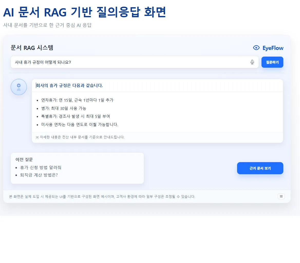Open 근거 문서 보기 button

260,168
